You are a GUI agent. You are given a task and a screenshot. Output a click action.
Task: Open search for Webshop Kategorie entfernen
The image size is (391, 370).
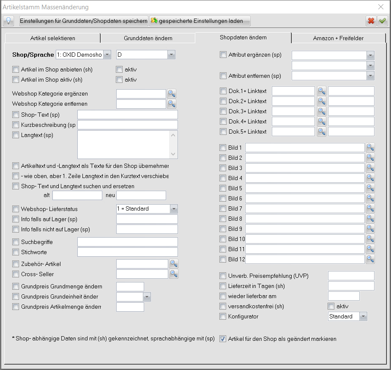tap(172, 104)
